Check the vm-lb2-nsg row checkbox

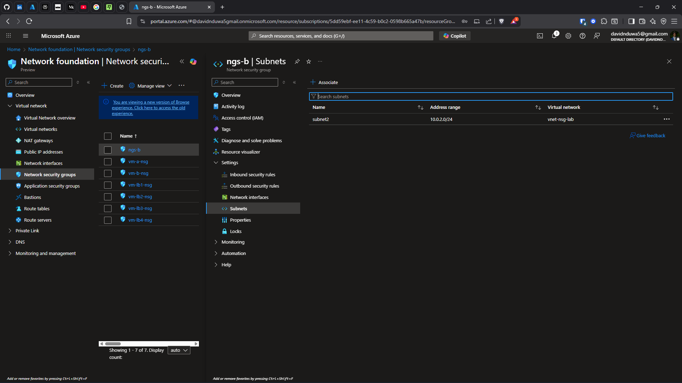[x=108, y=197]
